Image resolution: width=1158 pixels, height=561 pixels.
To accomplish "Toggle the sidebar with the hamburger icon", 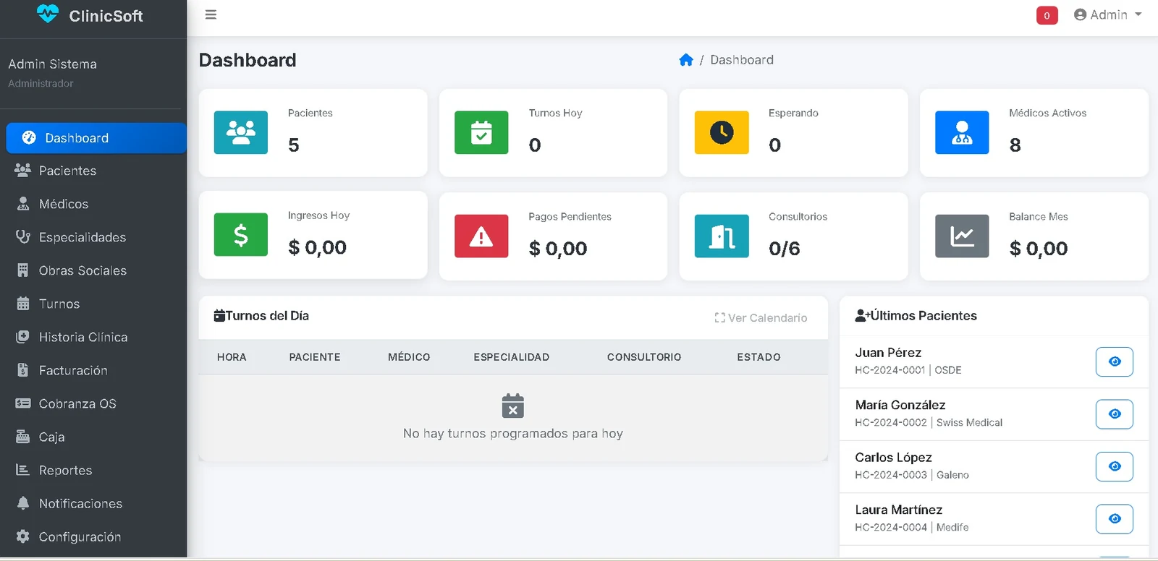I will point(211,14).
